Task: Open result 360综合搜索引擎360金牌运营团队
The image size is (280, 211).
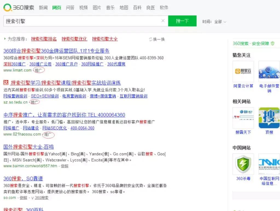Action: 56,51
